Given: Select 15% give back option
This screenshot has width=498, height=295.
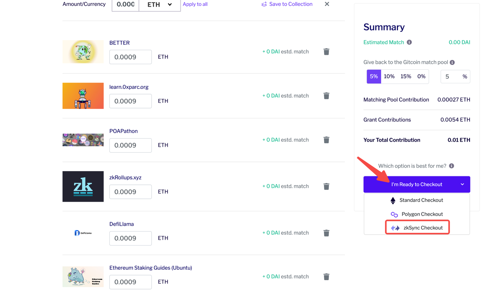Looking at the screenshot, I should 406,77.
